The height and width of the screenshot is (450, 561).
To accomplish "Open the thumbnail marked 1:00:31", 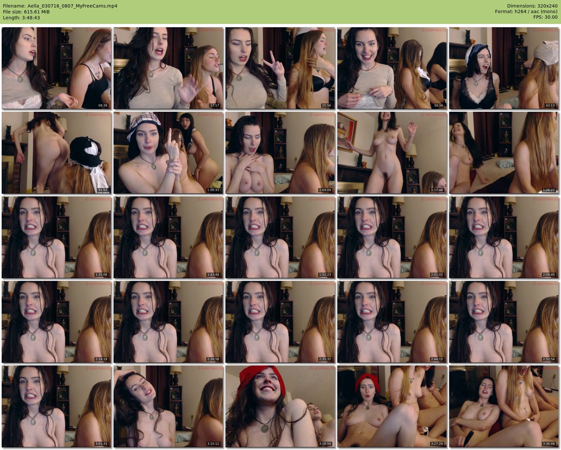I will [x=168, y=153].
